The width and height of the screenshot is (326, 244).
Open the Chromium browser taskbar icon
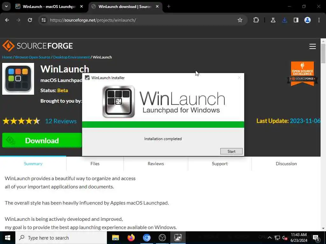pyautogui.click(x=146, y=238)
